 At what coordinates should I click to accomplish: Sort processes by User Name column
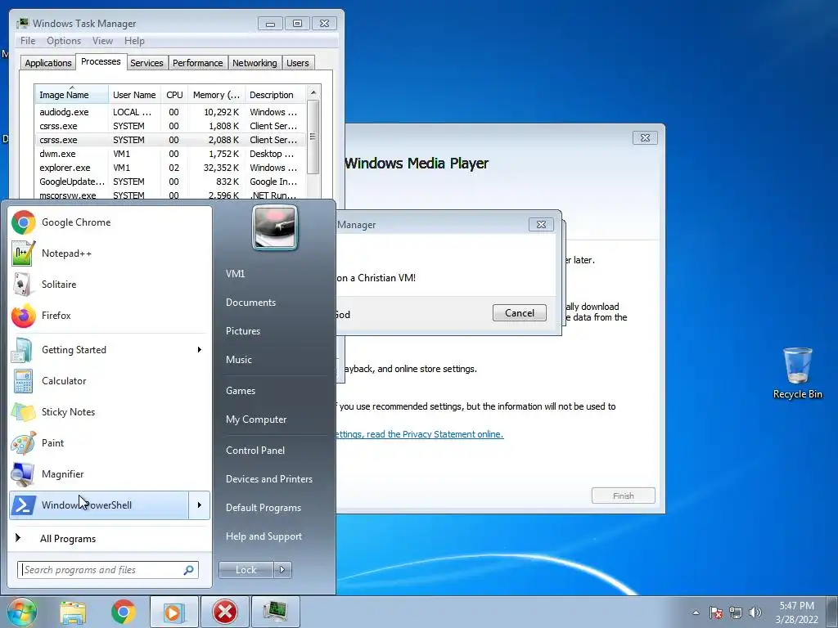tap(134, 95)
